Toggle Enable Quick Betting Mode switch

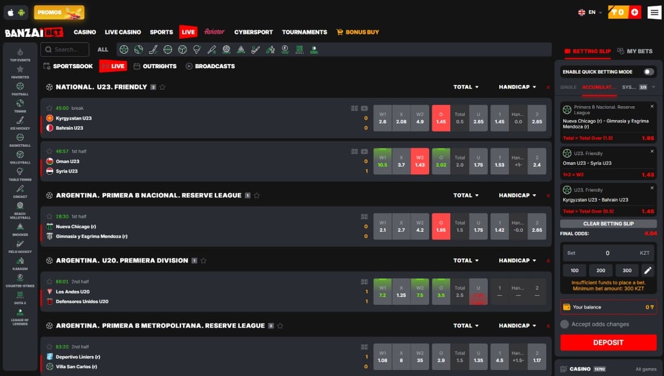click(649, 72)
